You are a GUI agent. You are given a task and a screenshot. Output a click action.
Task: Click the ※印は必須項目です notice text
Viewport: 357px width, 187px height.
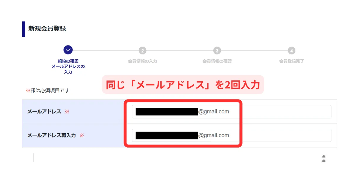[47, 90]
